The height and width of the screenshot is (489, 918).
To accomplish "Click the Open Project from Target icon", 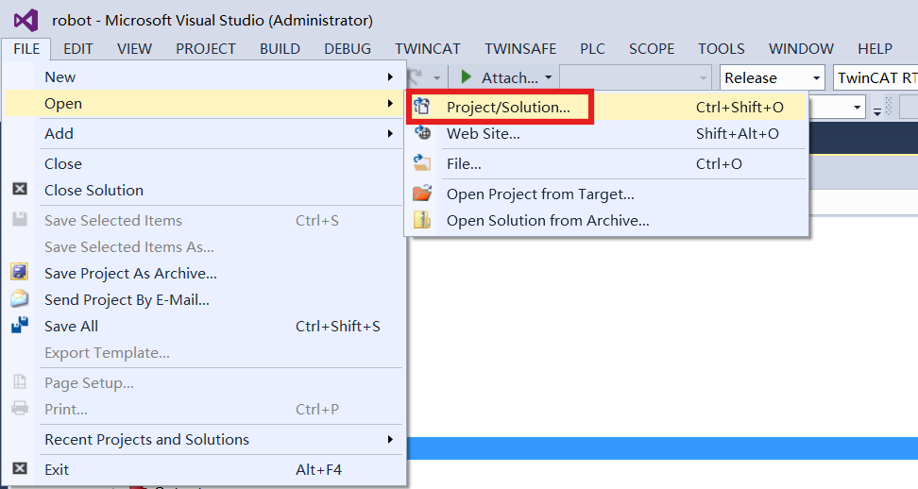I will (x=423, y=194).
